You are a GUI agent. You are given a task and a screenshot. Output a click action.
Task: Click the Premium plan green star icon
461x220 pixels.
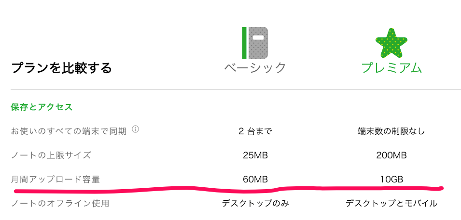pos(391,43)
